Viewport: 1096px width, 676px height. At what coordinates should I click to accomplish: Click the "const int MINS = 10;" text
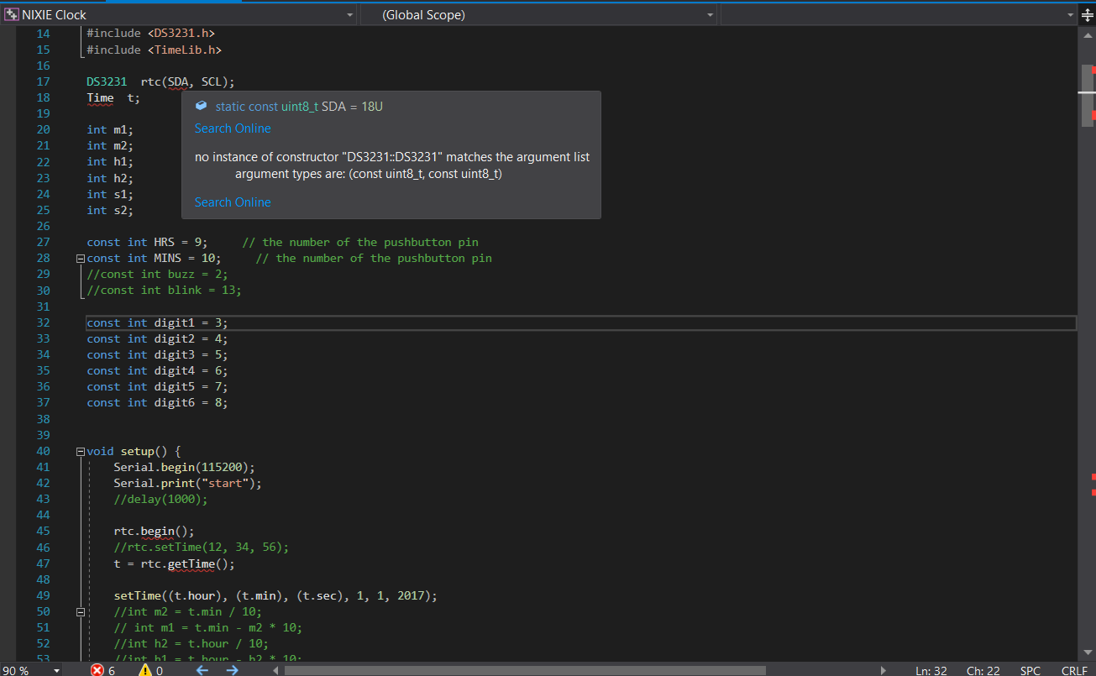[x=154, y=258]
